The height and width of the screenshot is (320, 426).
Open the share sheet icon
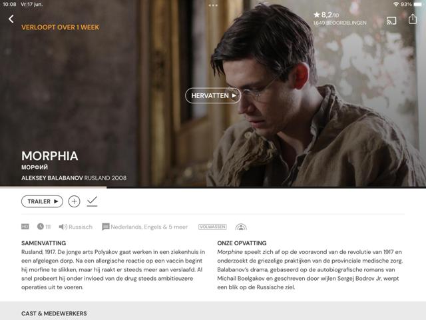click(x=413, y=19)
